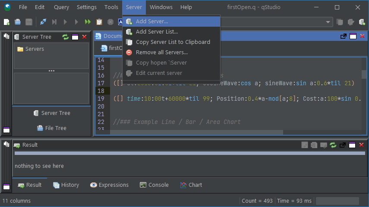Click the editor vertical scrollbar thumb
The height and width of the screenshot is (207, 369).
pos(364,74)
